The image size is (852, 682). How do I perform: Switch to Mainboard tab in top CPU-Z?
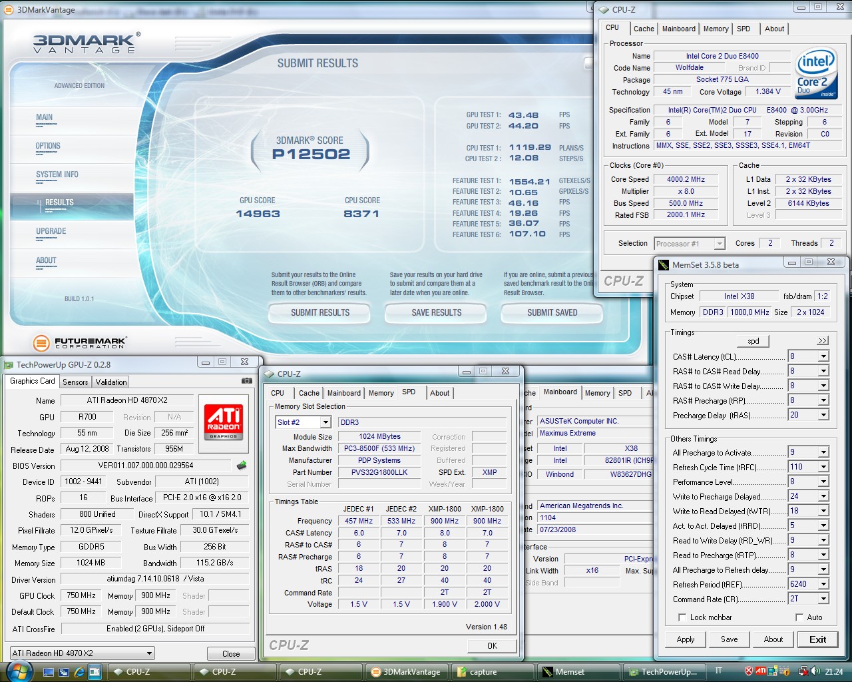click(x=678, y=29)
